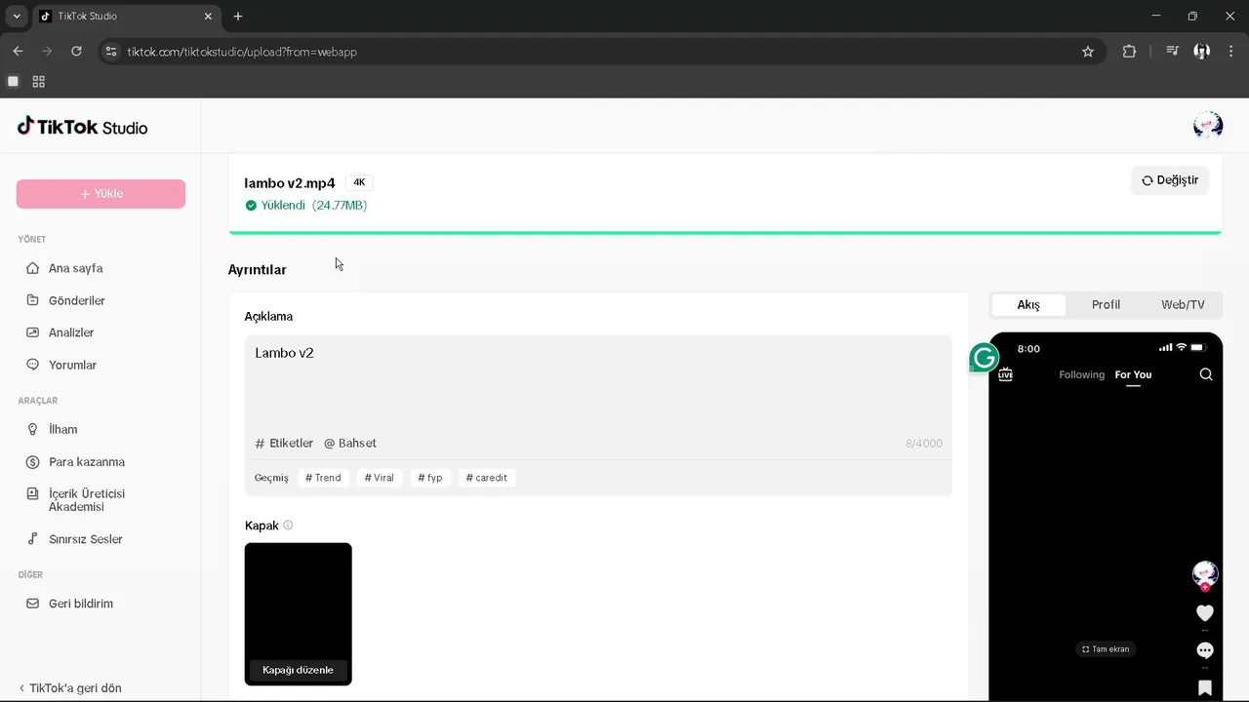Click the Grammarly icon beside the description box

coord(984,358)
